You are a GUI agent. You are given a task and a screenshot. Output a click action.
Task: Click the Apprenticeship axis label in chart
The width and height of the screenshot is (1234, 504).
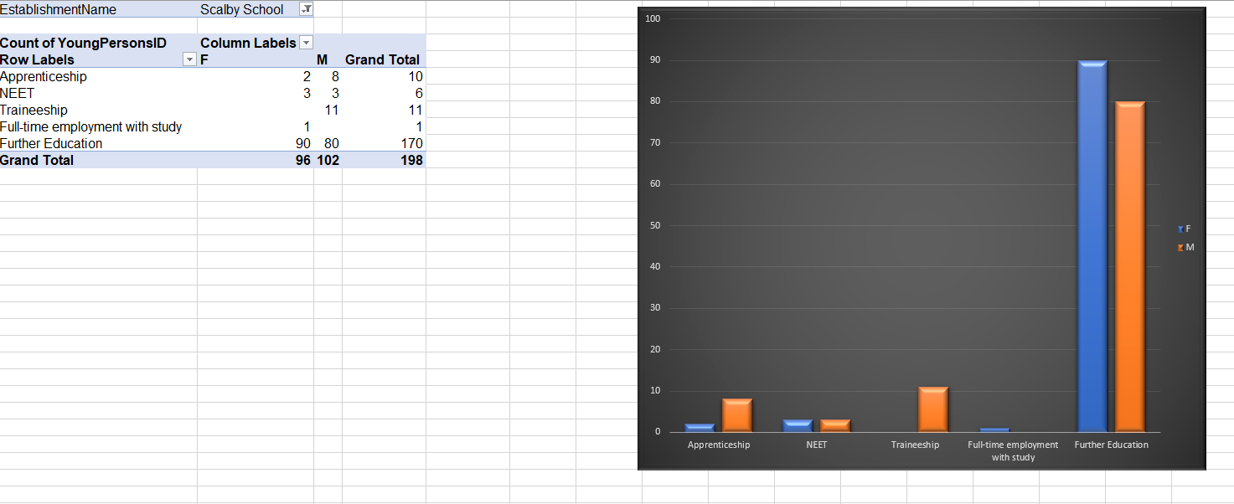(x=719, y=445)
